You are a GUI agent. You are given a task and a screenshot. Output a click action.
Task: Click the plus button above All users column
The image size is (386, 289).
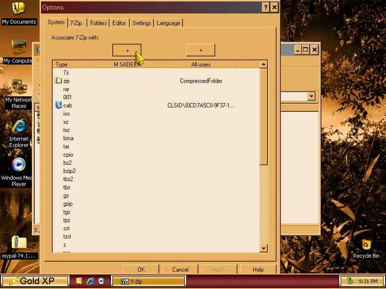[x=201, y=51]
